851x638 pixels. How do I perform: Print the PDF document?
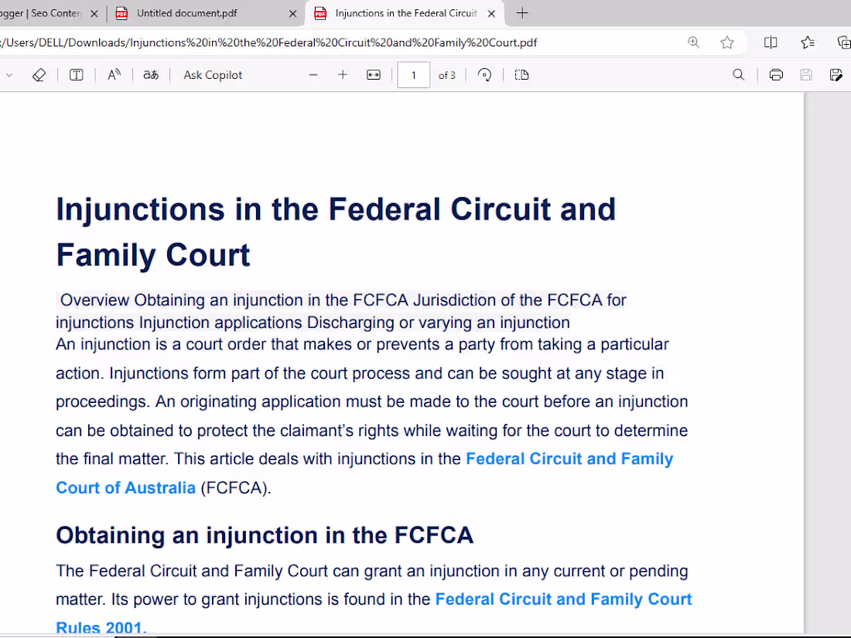[x=776, y=74]
